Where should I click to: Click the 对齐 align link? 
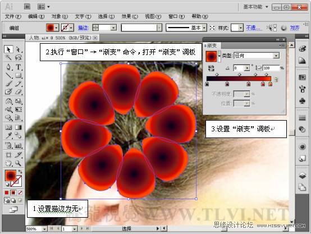[x=295, y=27]
